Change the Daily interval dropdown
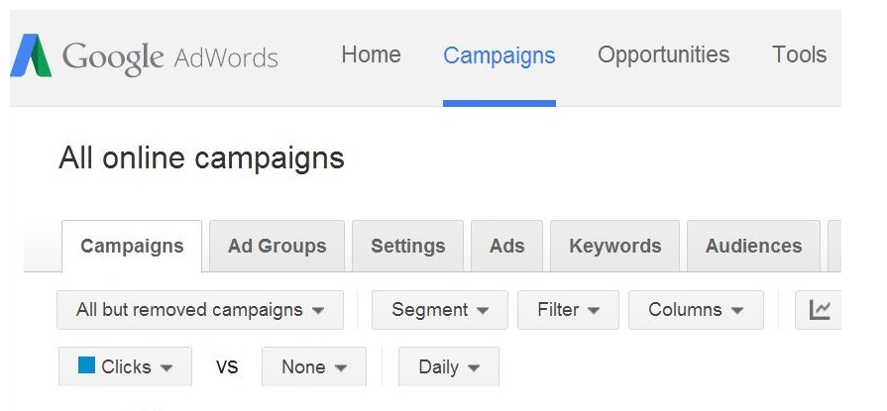The image size is (887, 411). coord(449,366)
